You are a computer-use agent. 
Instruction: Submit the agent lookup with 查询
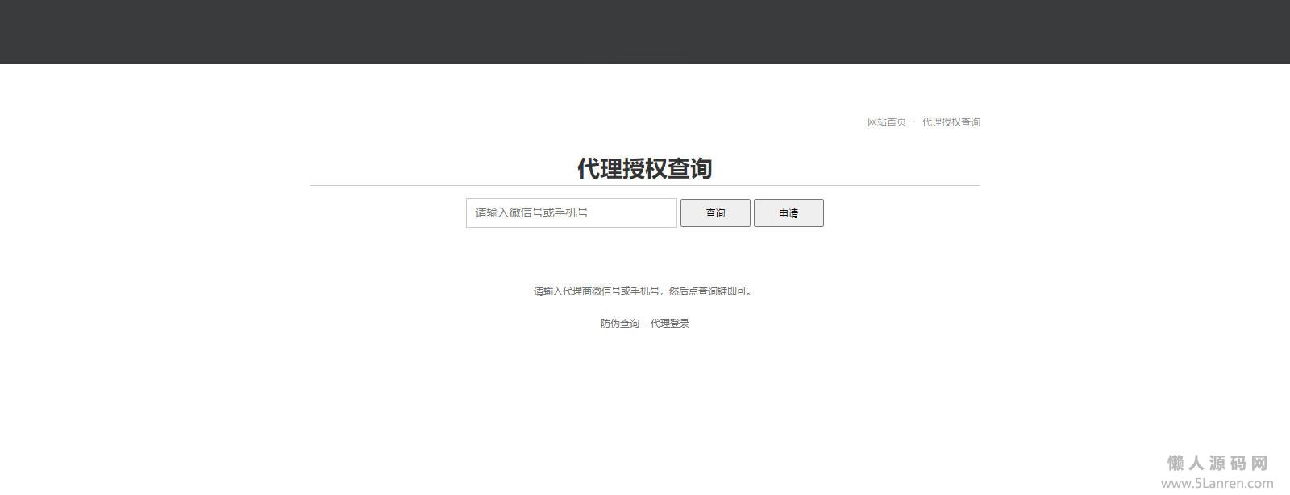click(715, 213)
